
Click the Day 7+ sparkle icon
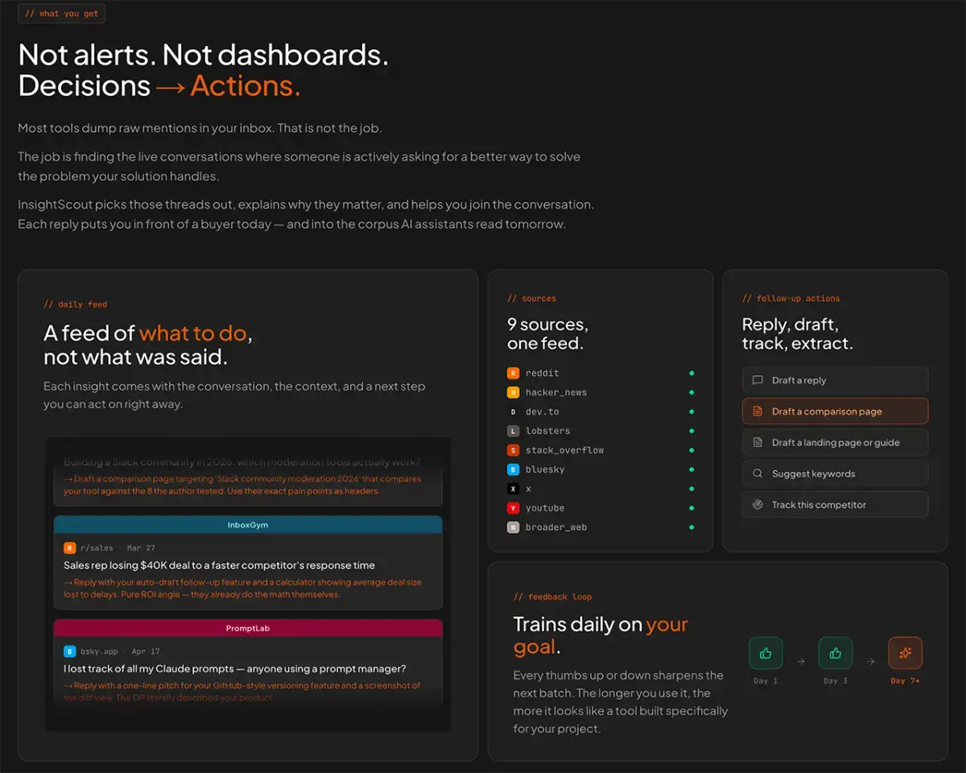point(906,653)
